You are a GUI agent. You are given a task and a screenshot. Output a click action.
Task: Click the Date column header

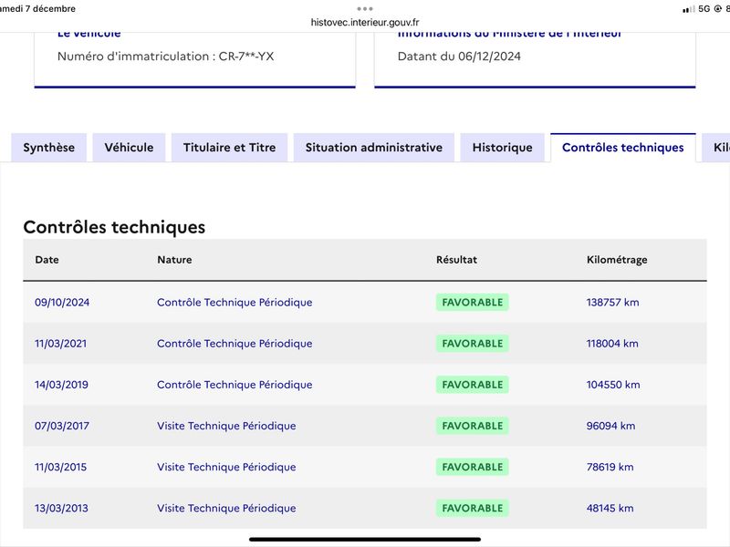(x=47, y=260)
